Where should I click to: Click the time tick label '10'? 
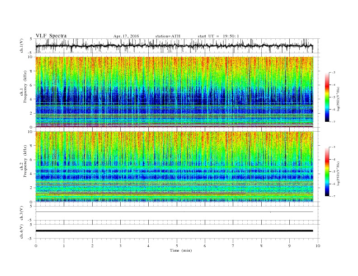318,246
